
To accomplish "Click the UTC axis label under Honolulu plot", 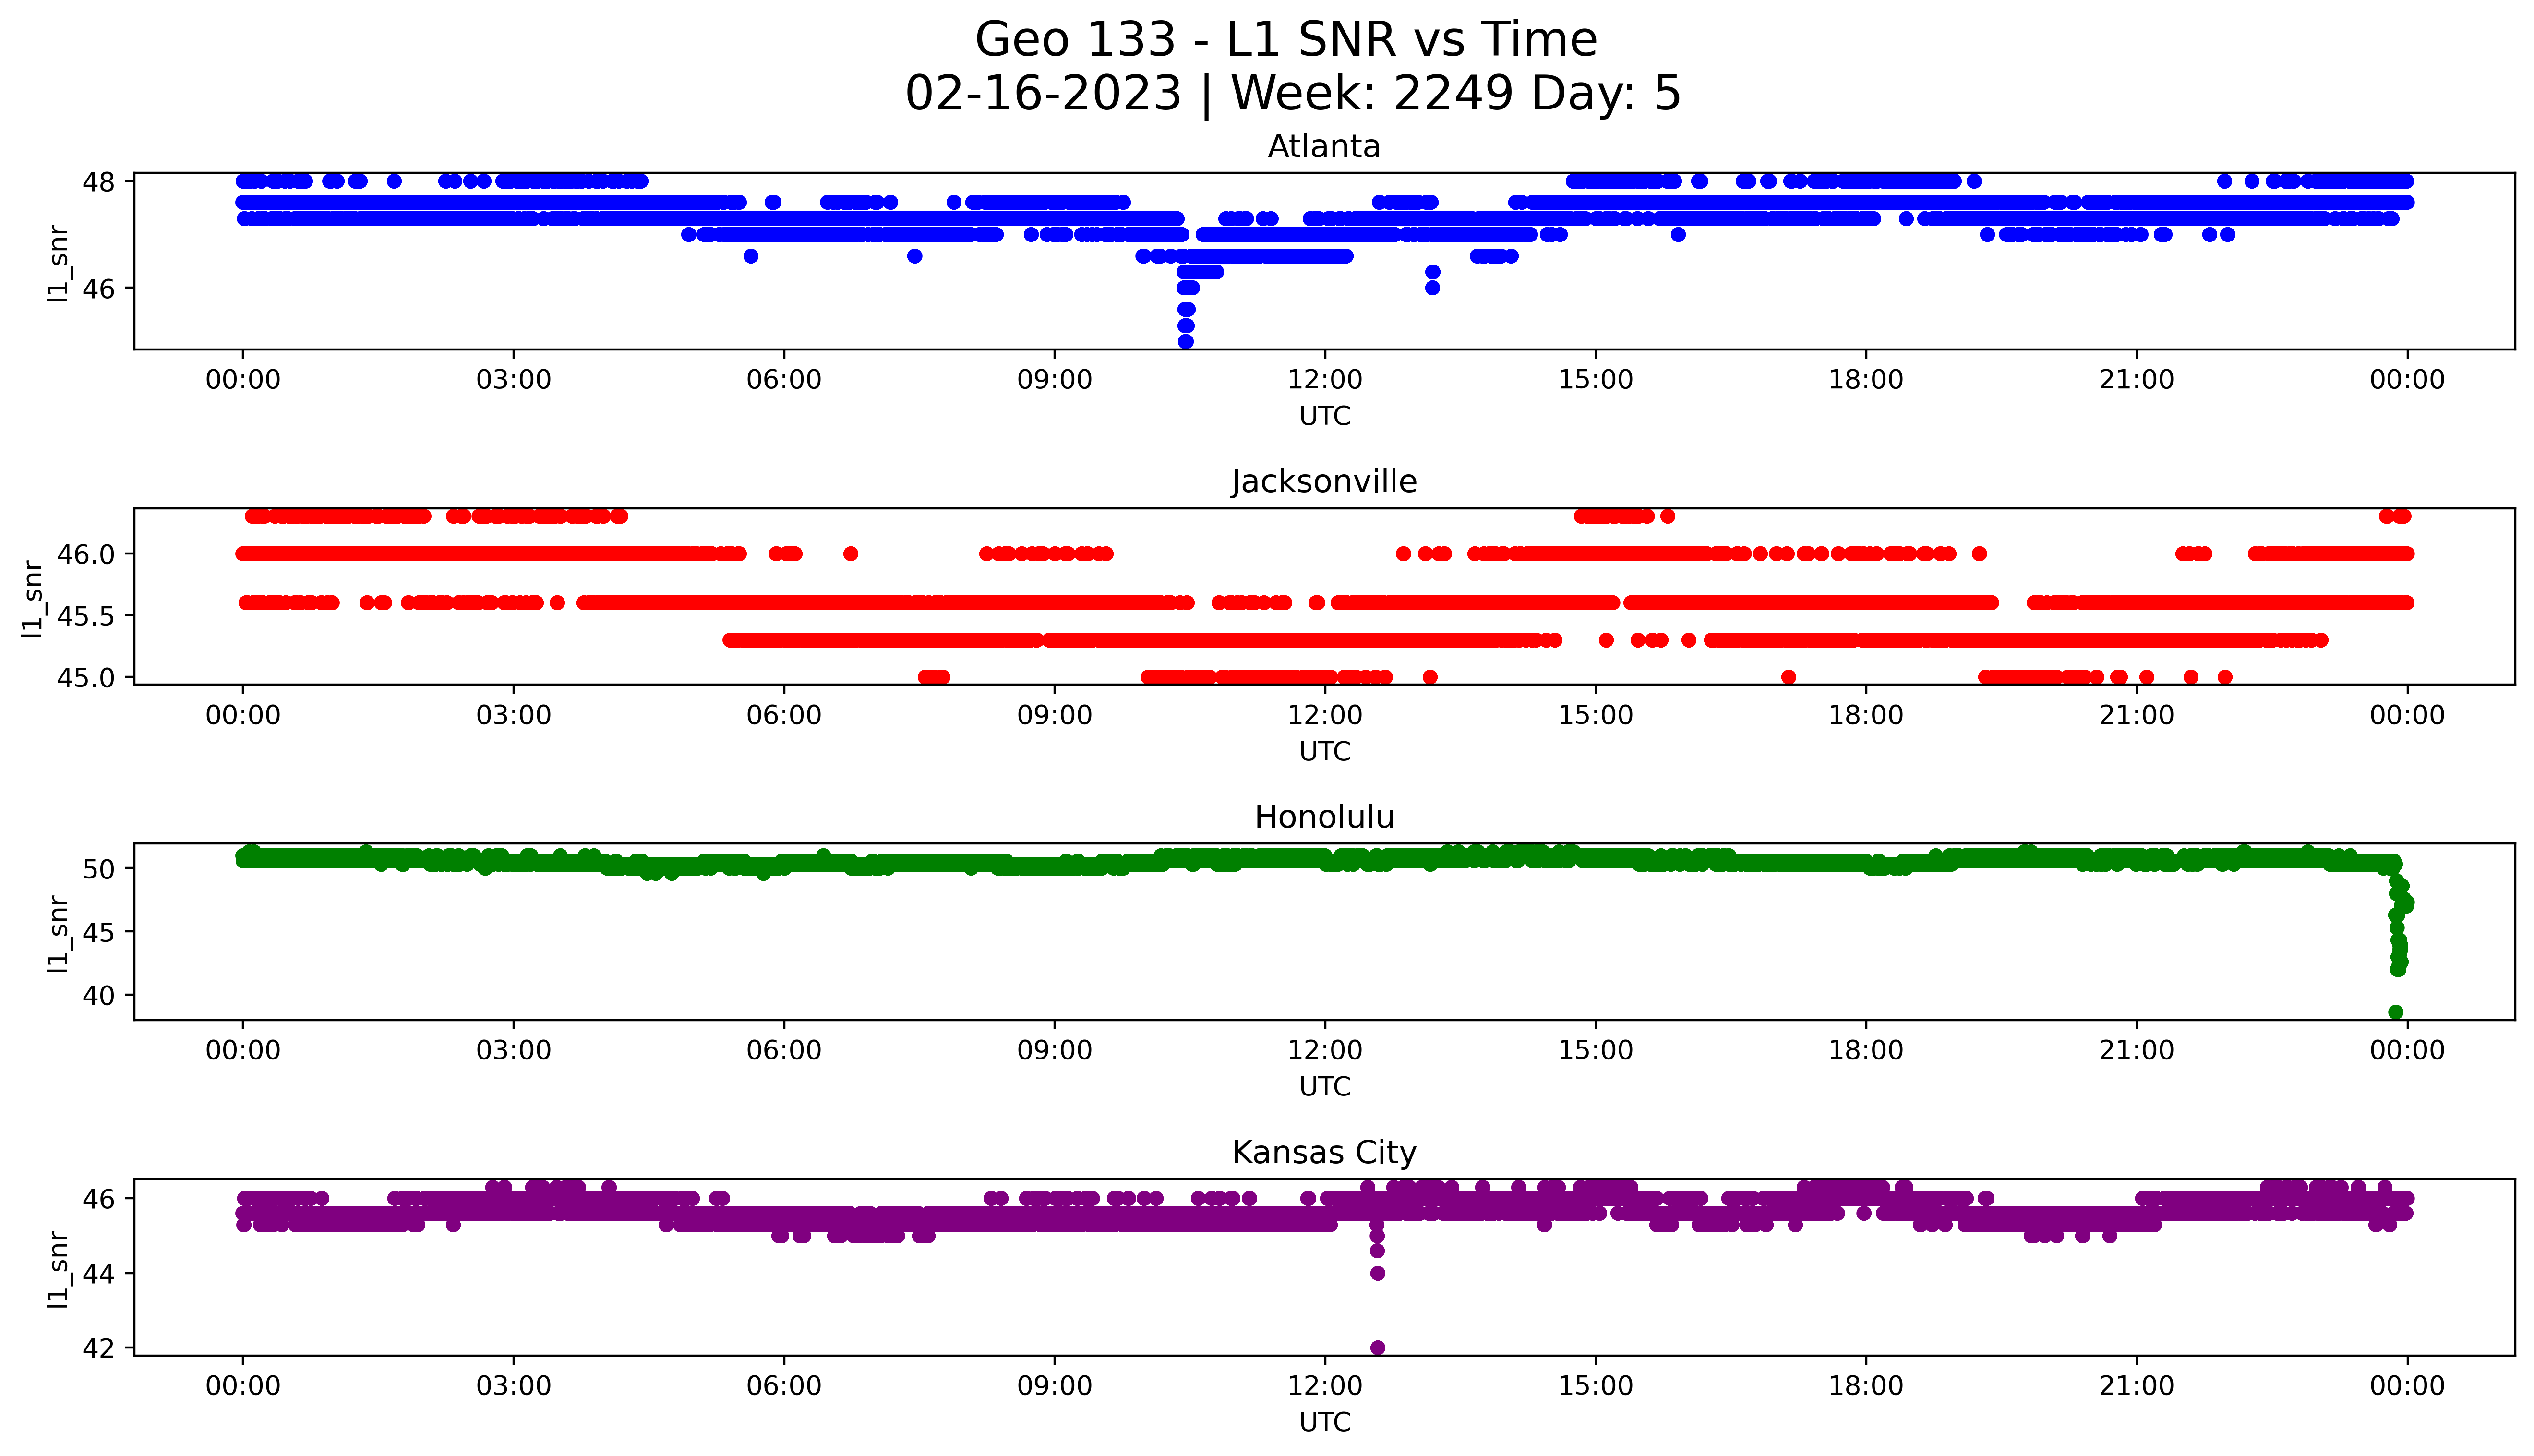I will coord(1324,1086).
